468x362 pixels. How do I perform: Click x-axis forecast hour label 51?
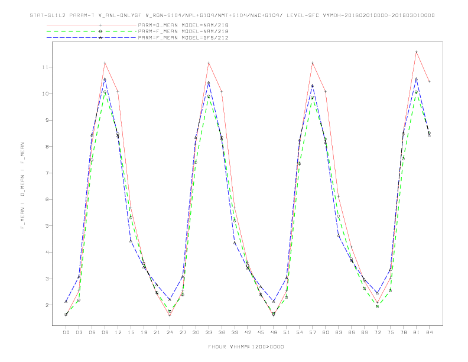pos(287,332)
